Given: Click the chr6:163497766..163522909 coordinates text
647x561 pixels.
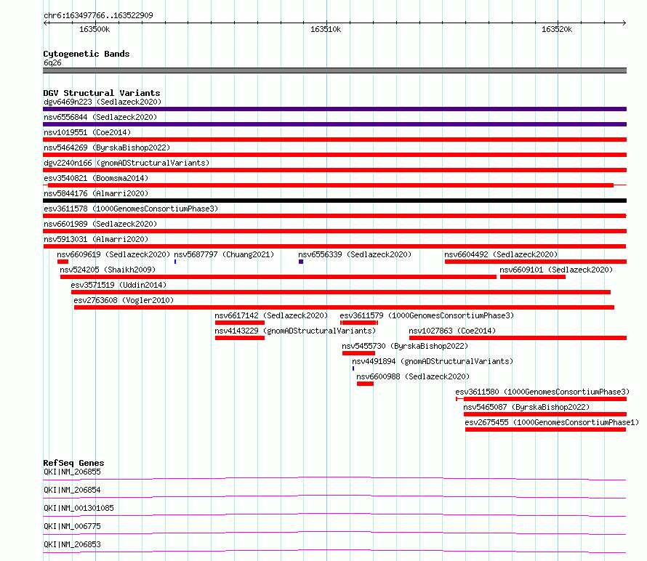Looking at the screenshot, I should [x=98, y=15].
